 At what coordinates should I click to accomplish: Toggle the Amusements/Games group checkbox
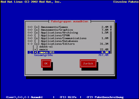click(37, 27)
